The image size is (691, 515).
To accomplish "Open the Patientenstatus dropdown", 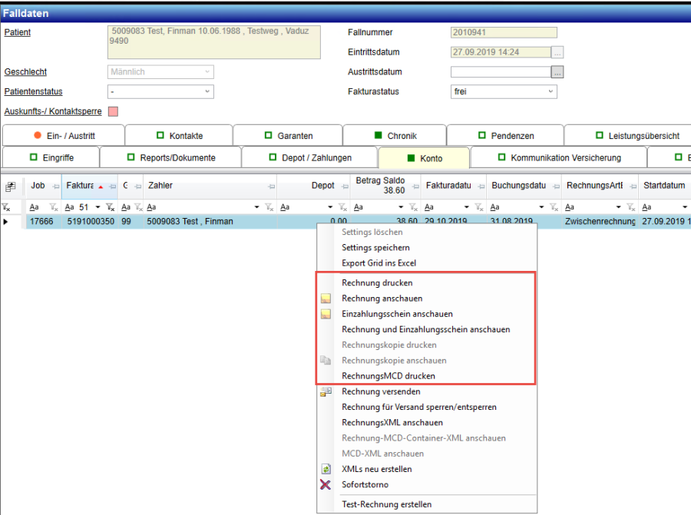I will [x=207, y=91].
